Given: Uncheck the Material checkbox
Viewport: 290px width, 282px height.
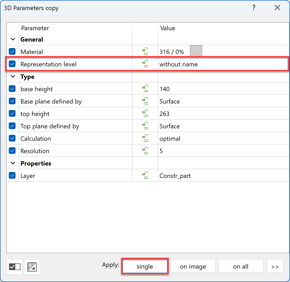Looking at the screenshot, I should (x=12, y=52).
